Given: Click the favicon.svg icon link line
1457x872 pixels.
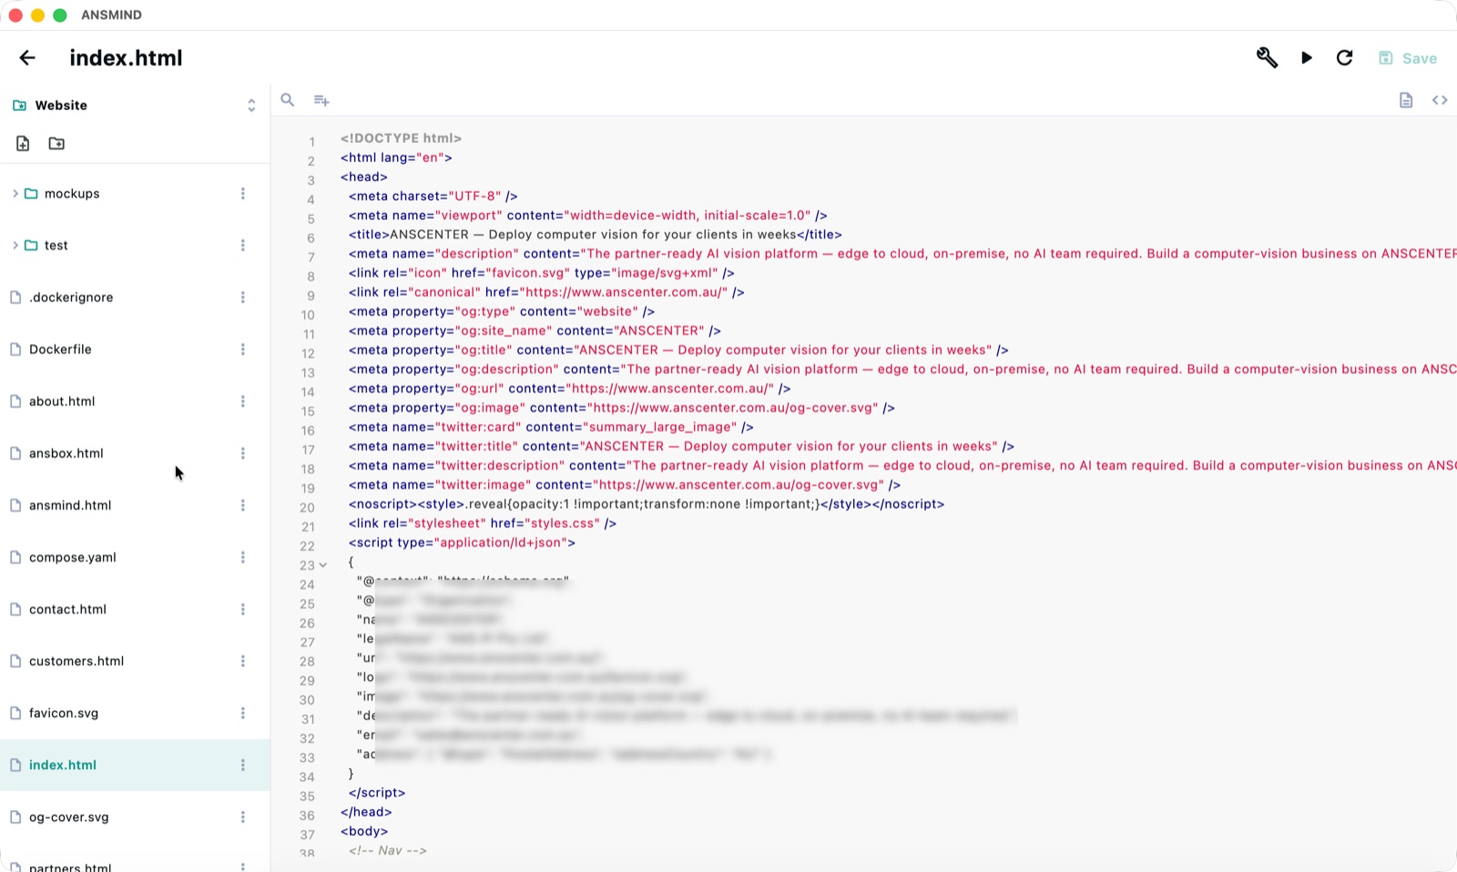Looking at the screenshot, I should 542,273.
